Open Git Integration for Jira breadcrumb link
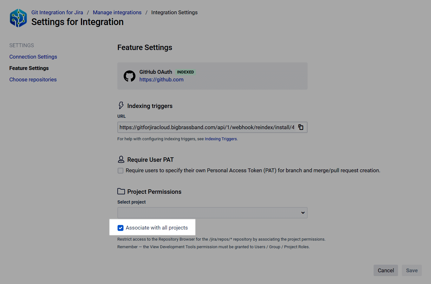The width and height of the screenshot is (431, 284). pyautogui.click(x=57, y=12)
